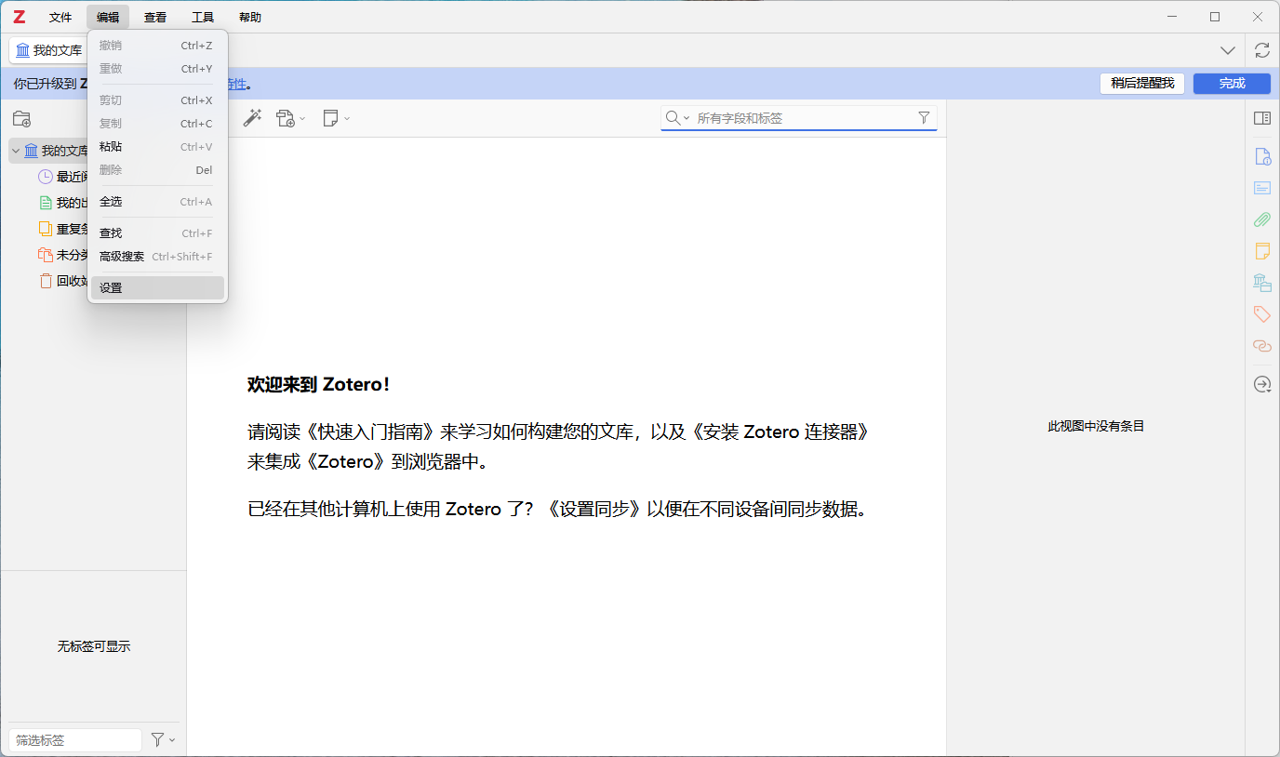
Task: Click the locate arrow-in-circle icon
Action: point(1262,384)
